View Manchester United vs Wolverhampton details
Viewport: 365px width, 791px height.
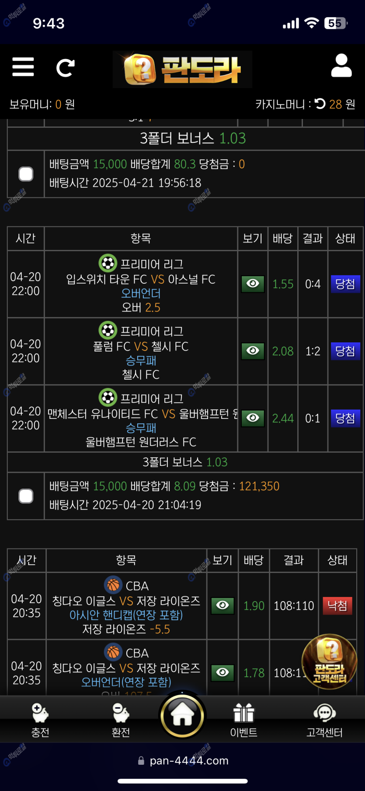253,418
